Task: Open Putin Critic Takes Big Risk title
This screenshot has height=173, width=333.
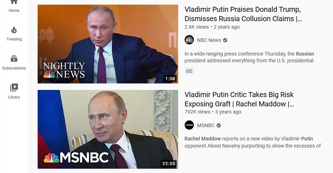Action: point(239,99)
